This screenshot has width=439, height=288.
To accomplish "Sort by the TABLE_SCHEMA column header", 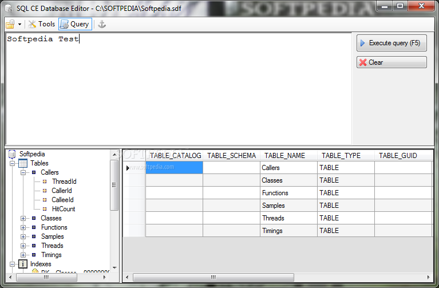I will point(231,156).
